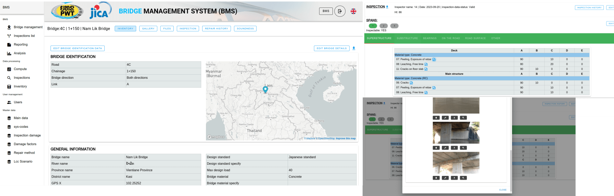The width and height of the screenshot is (614, 196).
Task: Delete the top concrete surface photo
Action: coord(436,118)
